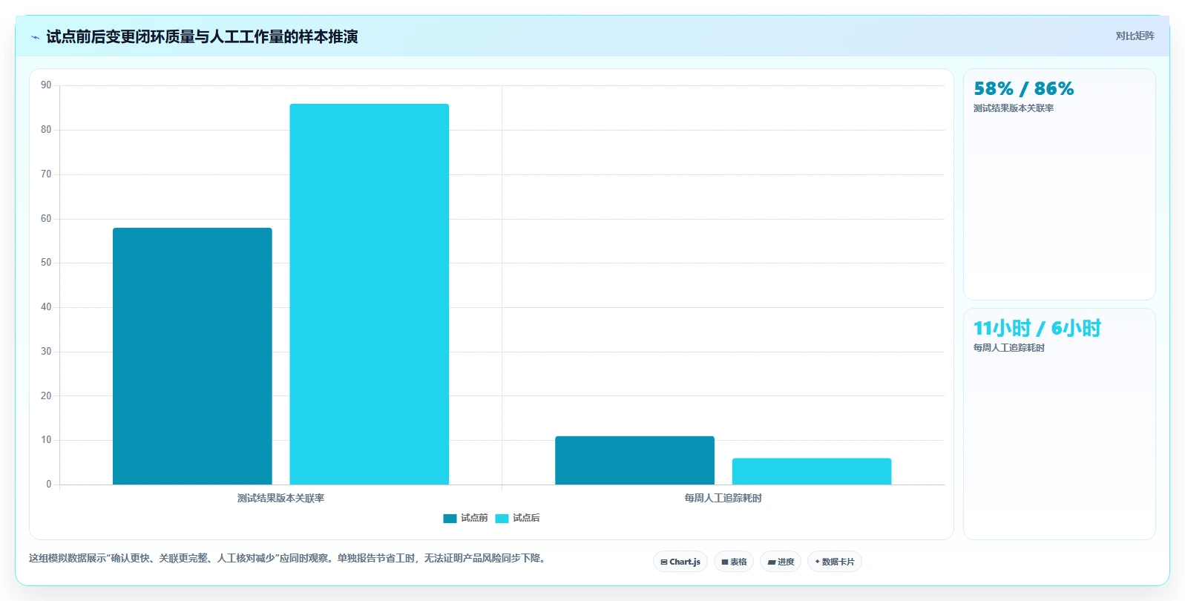Click the light 试点后 bar for 测试结果版本关联率
This screenshot has height=601, width=1185.
click(370, 294)
